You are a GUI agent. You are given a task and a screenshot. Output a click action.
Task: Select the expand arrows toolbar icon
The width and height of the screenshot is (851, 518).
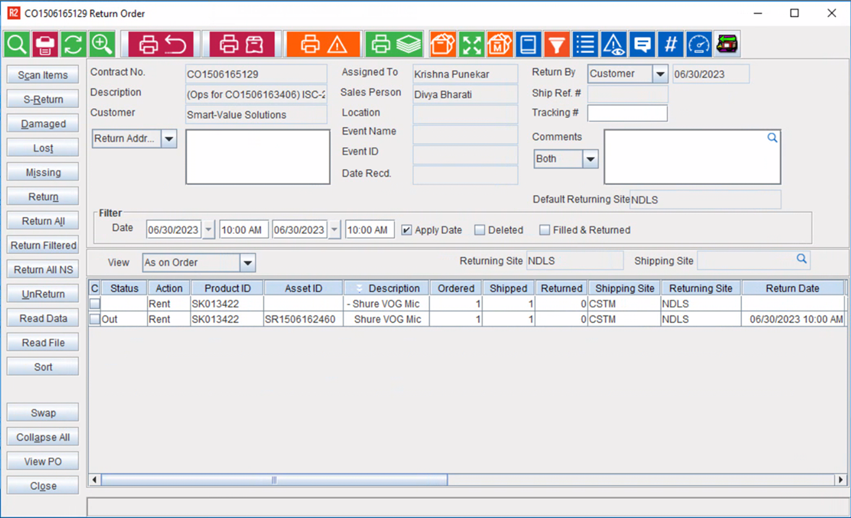[472, 44]
